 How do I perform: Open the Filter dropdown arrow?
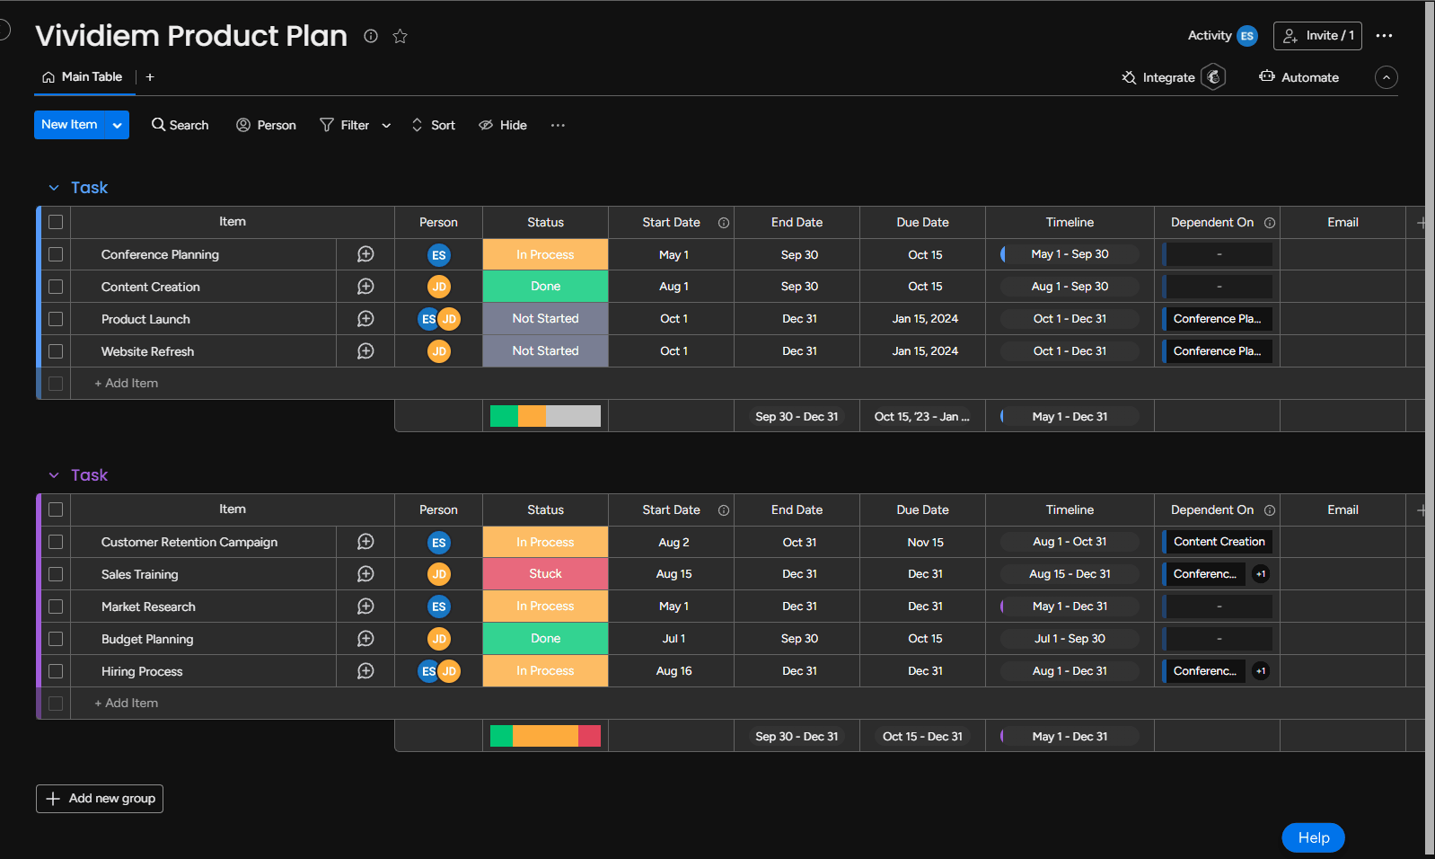pos(386,126)
